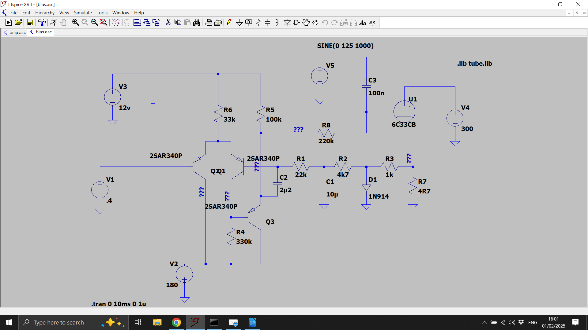Select the Copy tool
588x330 pixels.
coord(178,22)
